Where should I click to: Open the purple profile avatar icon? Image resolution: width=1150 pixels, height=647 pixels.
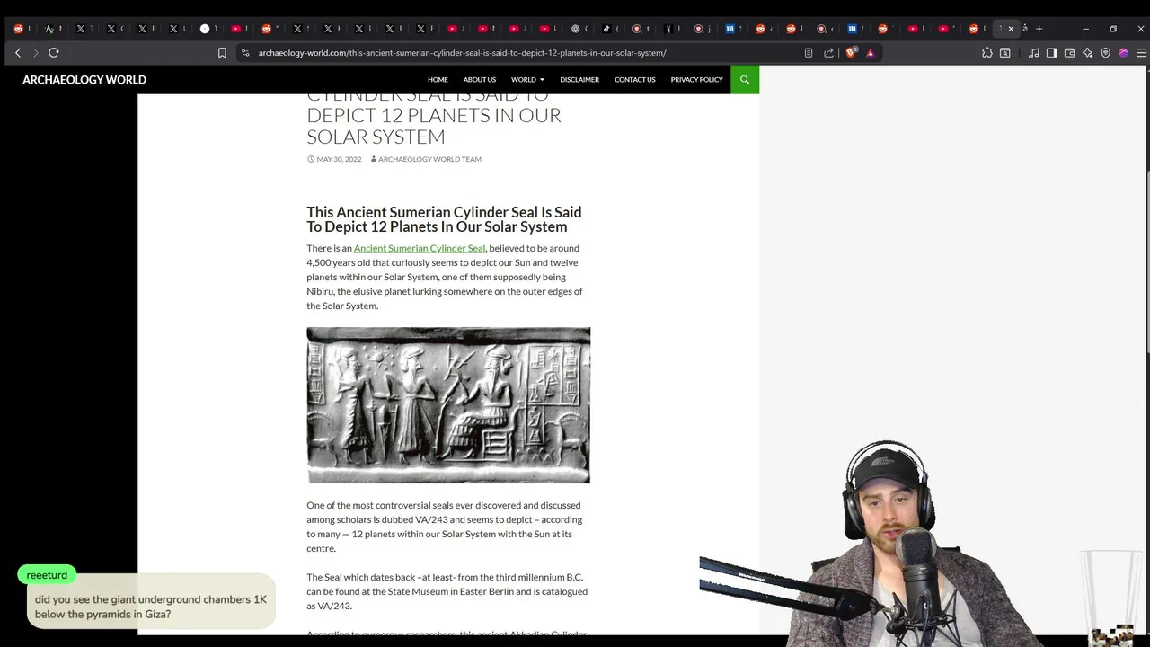point(1124,53)
